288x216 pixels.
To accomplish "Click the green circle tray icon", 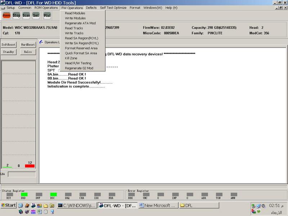I will click(259, 211).
